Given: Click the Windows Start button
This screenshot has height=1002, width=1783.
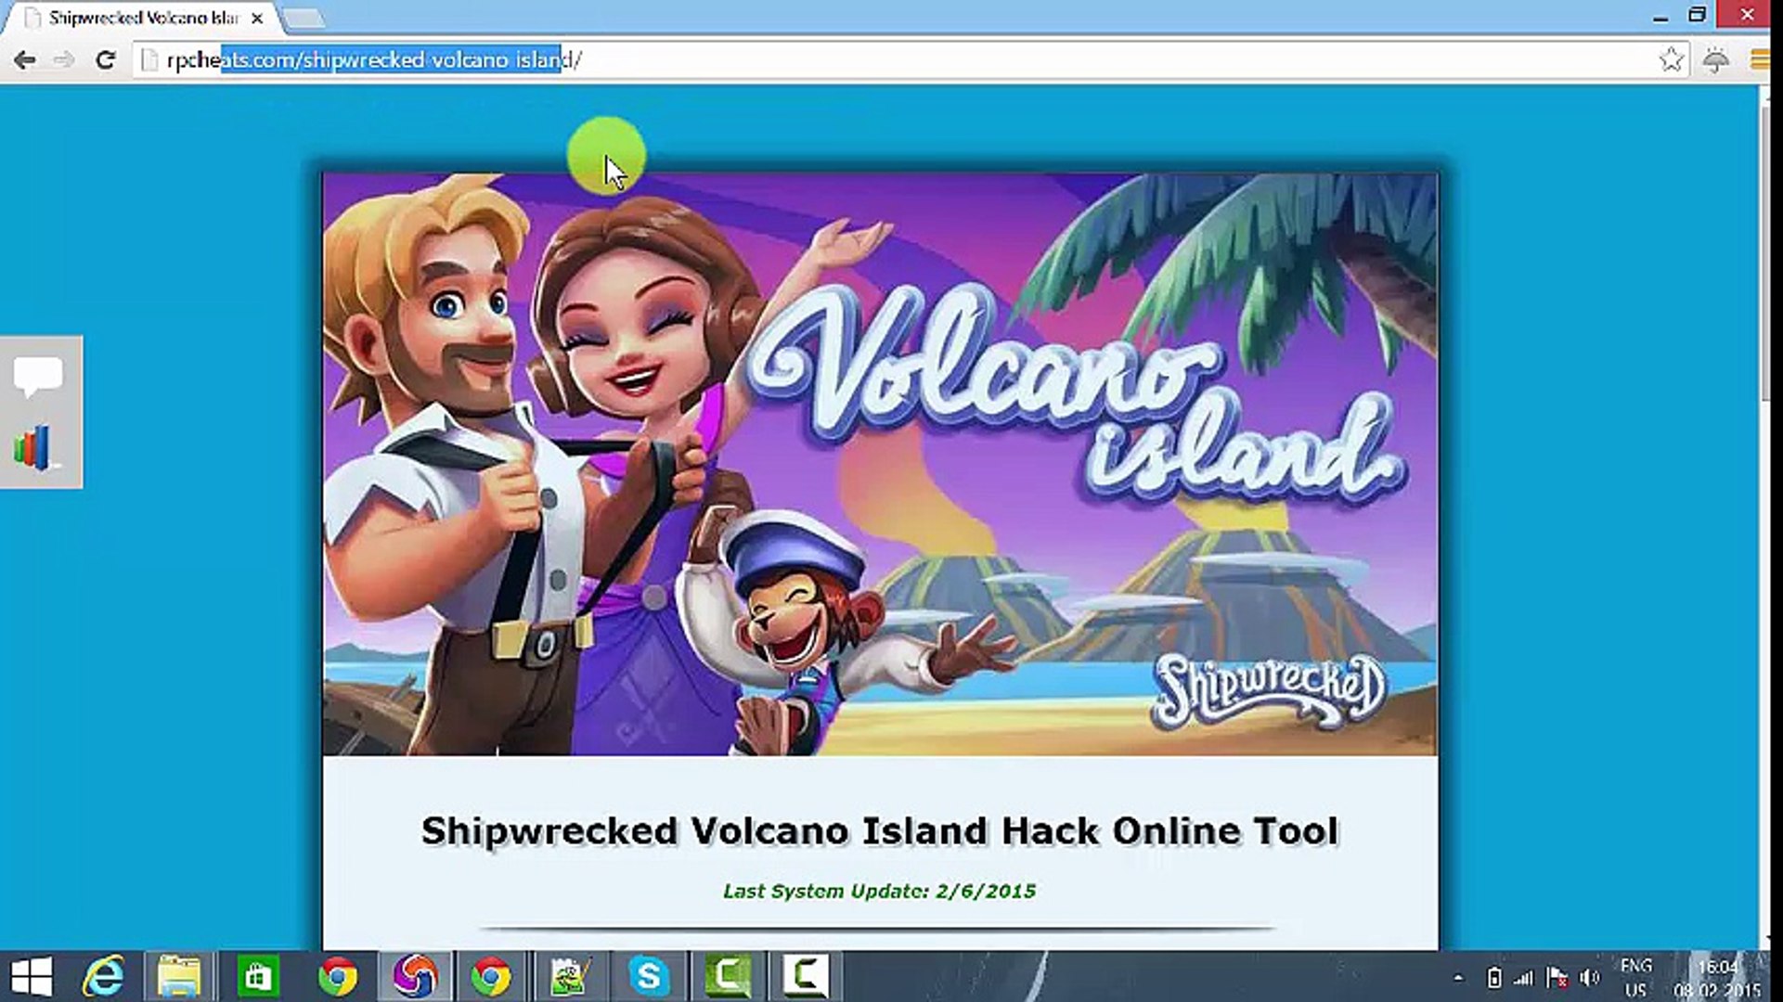Looking at the screenshot, I should 32,977.
